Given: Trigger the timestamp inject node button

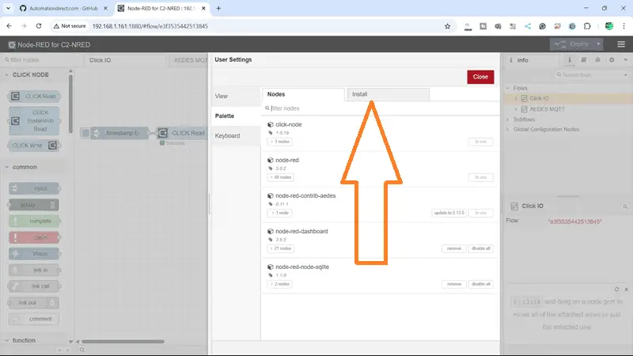Looking at the screenshot, I should (x=85, y=133).
